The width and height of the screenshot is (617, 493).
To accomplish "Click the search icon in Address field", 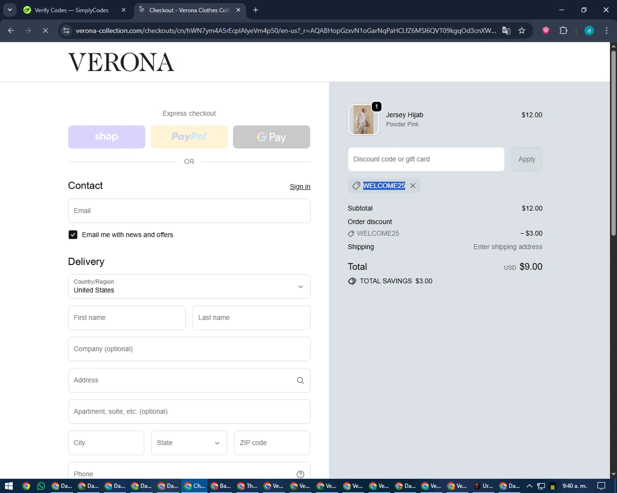I will (x=300, y=380).
